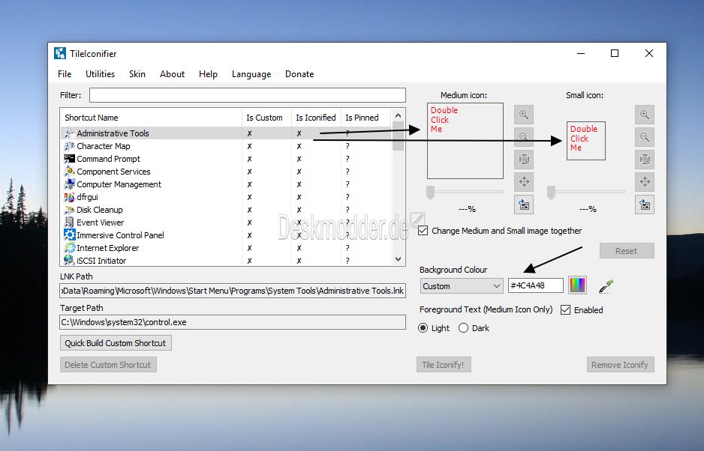Open the Donate menu
The height and width of the screenshot is (451, 704).
click(x=299, y=74)
